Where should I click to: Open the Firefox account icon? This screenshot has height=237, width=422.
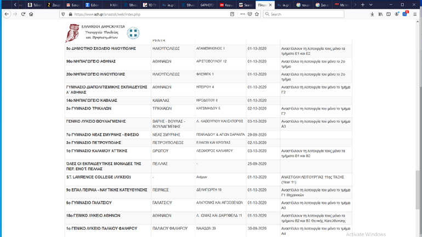(x=397, y=14)
